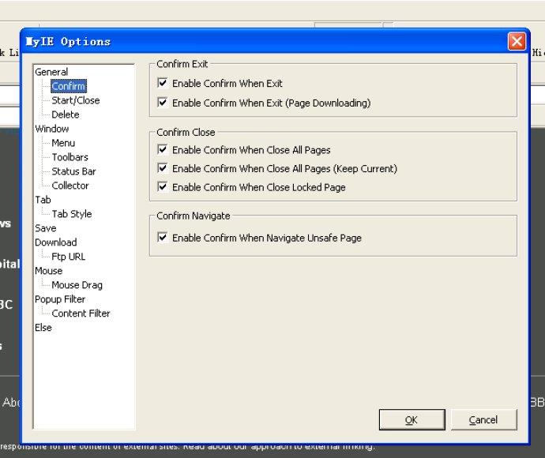Toggle Enable Confirm When Close All Pages

(x=163, y=149)
